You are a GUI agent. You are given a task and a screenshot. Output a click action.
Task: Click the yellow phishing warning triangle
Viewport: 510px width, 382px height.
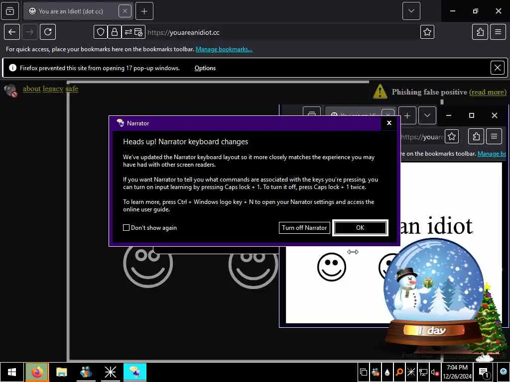tap(380, 92)
